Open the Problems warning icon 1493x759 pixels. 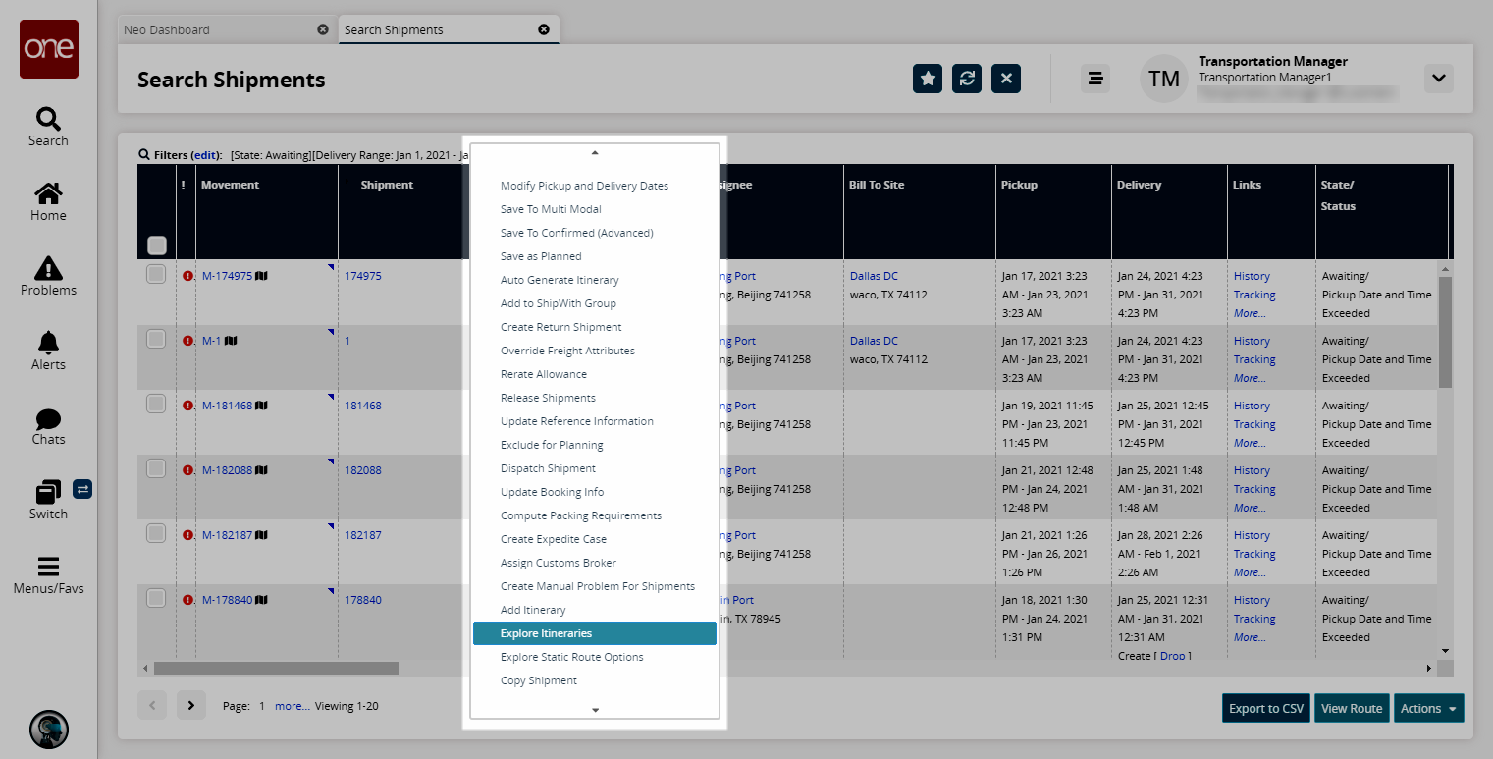48,268
